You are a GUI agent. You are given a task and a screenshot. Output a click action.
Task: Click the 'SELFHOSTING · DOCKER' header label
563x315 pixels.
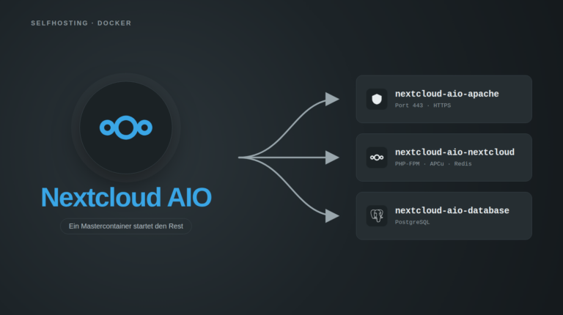tap(81, 23)
